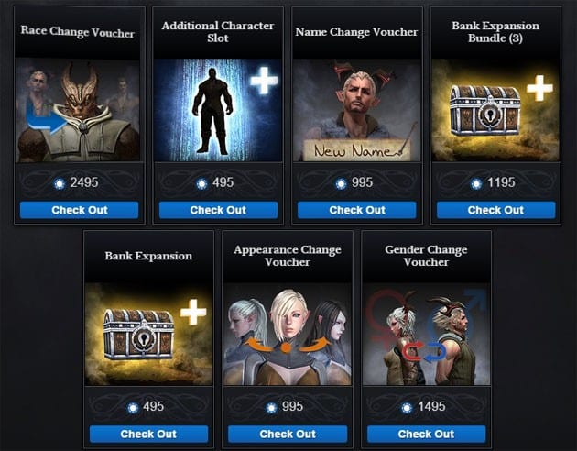This screenshot has height=451, width=577.
Task: Check out the single Bank Expansion
Action: pos(148,434)
